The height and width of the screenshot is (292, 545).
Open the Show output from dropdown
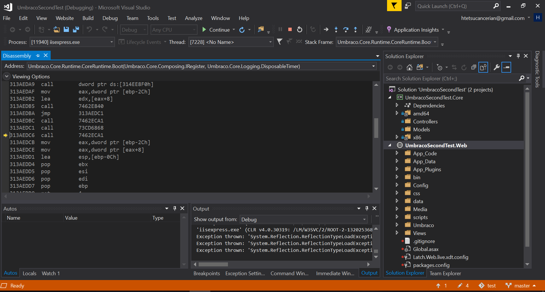pyautogui.click(x=364, y=220)
